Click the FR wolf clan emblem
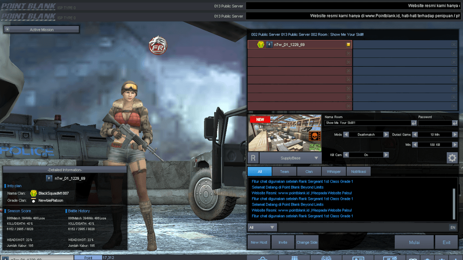This screenshot has width=463, height=260. click(x=158, y=45)
